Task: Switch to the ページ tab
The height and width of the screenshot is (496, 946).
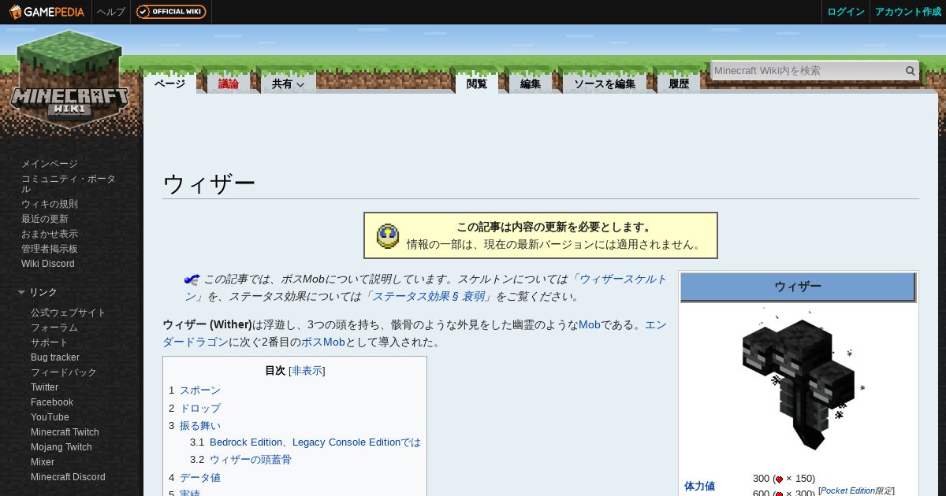Action: coord(169,84)
